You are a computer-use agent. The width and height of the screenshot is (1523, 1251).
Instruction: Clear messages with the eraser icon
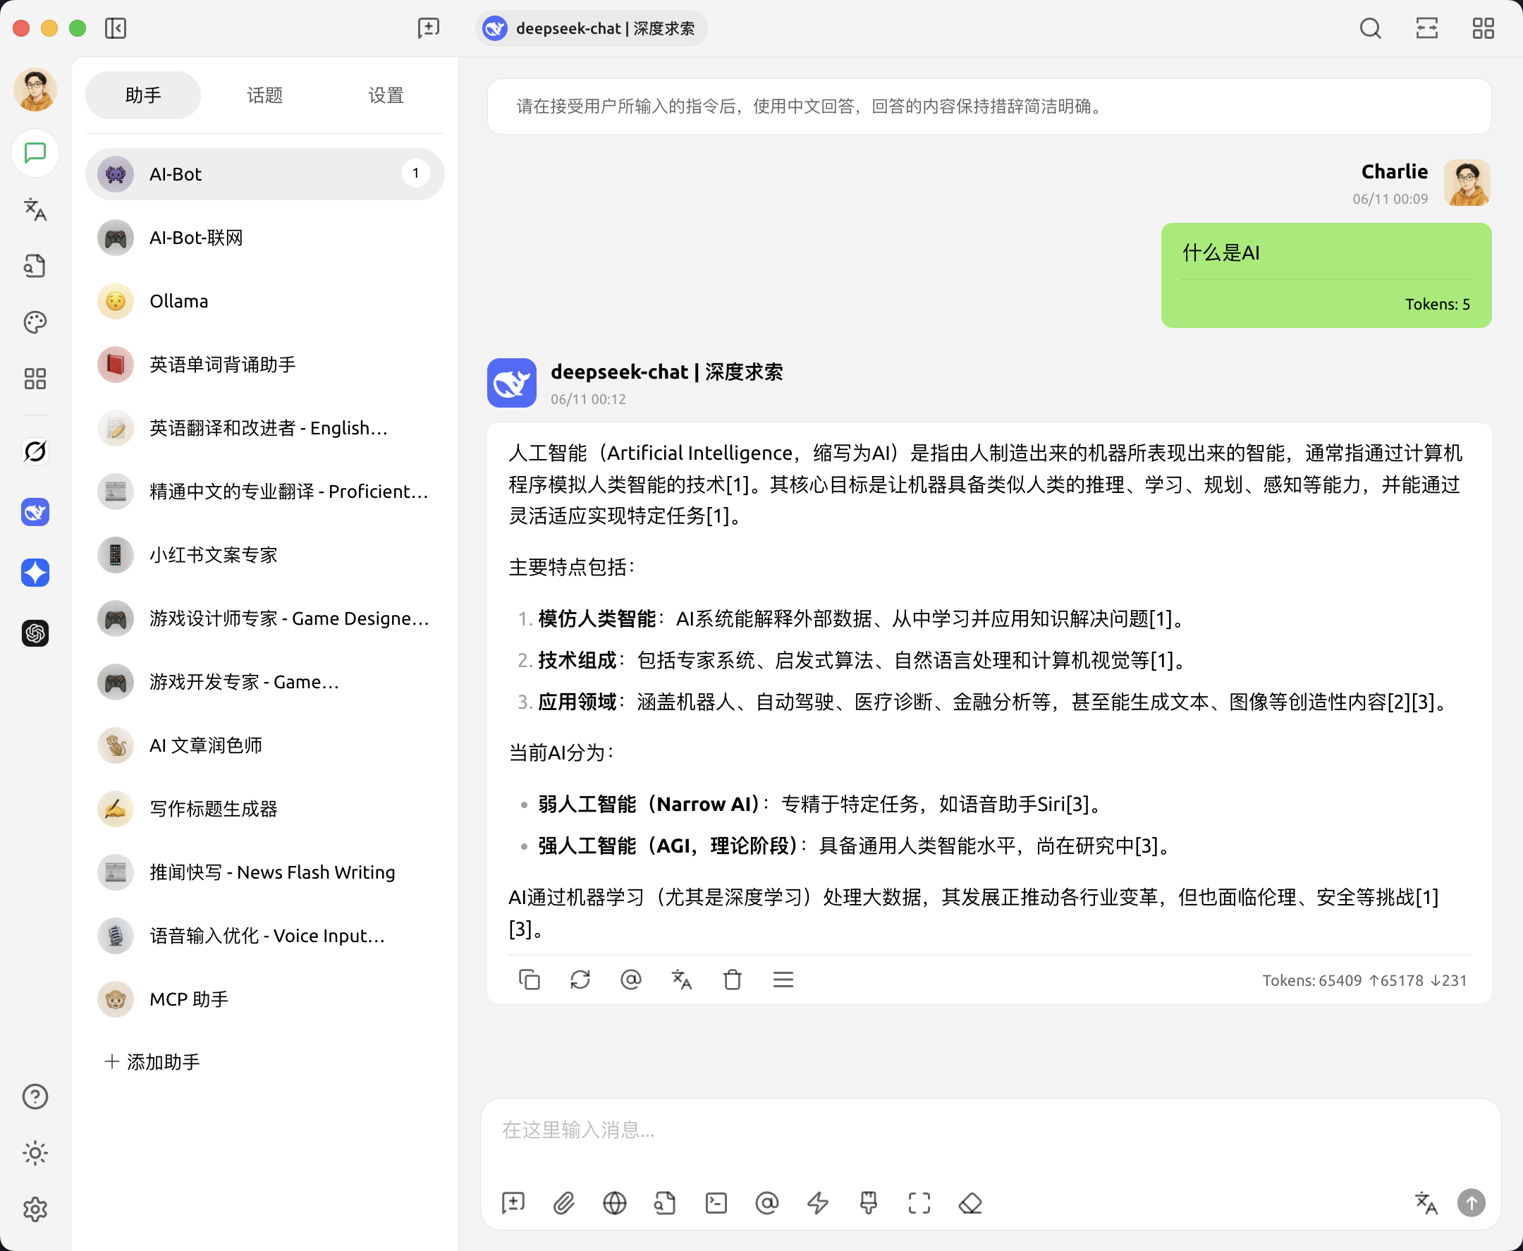pyautogui.click(x=970, y=1203)
